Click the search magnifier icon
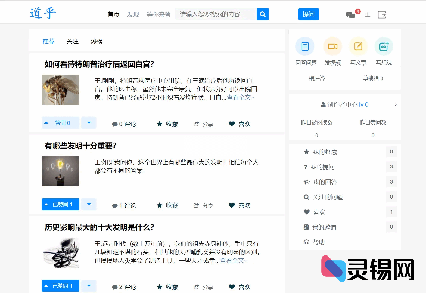426x293 pixels. (262, 14)
